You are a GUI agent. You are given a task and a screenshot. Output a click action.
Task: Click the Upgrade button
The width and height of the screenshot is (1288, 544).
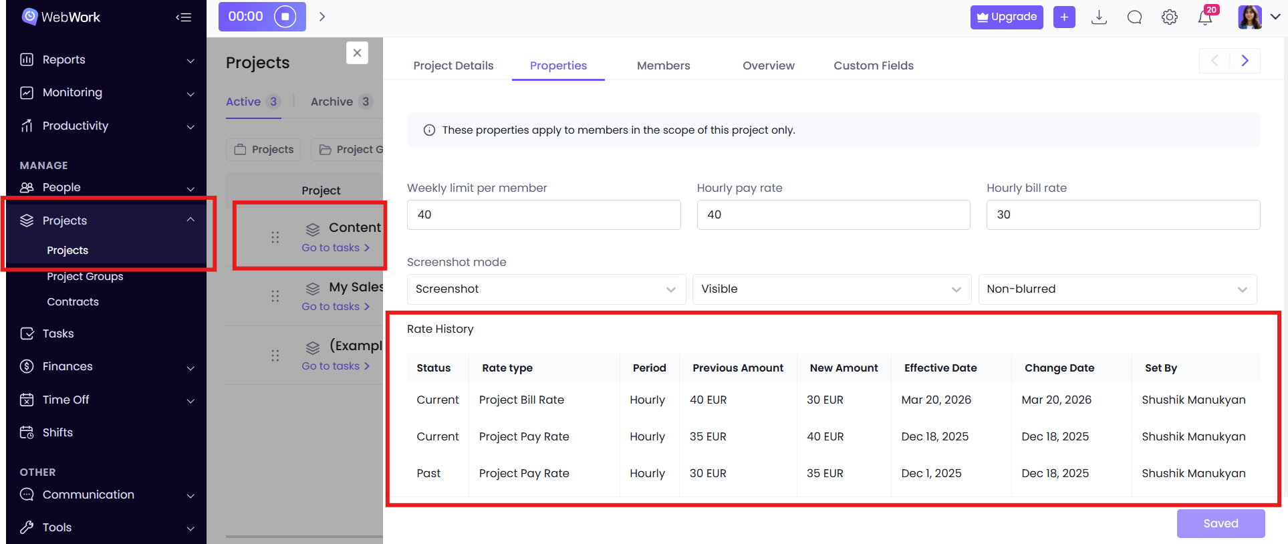click(1006, 17)
